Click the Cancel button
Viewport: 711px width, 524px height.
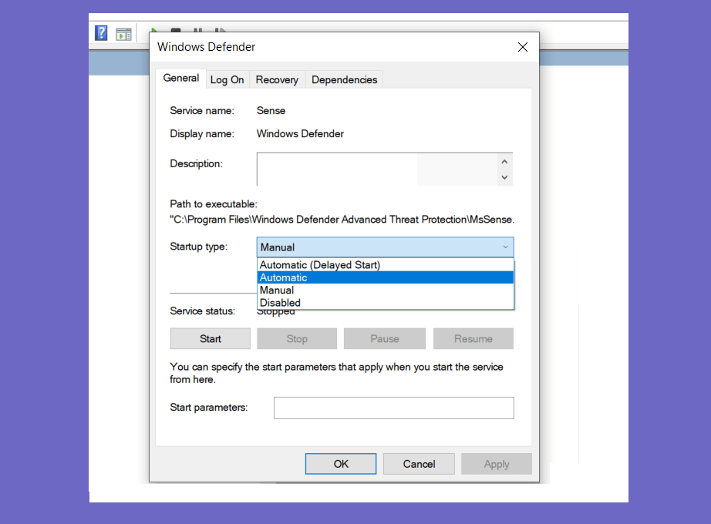pos(419,464)
